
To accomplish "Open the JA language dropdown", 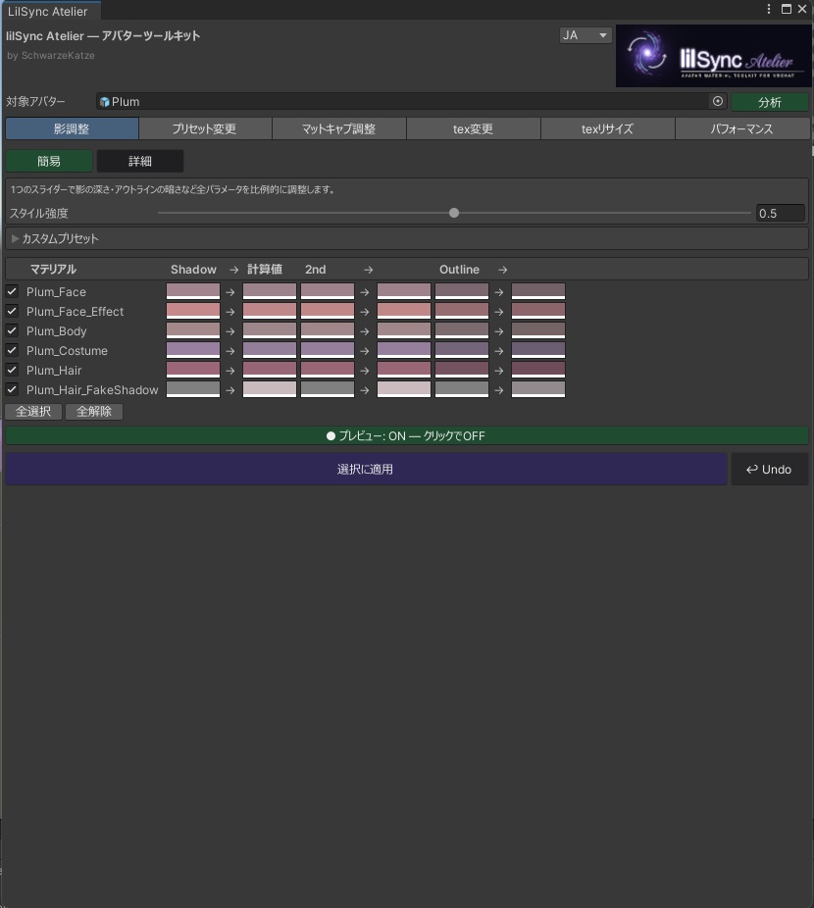I will [x=585, y=34].
